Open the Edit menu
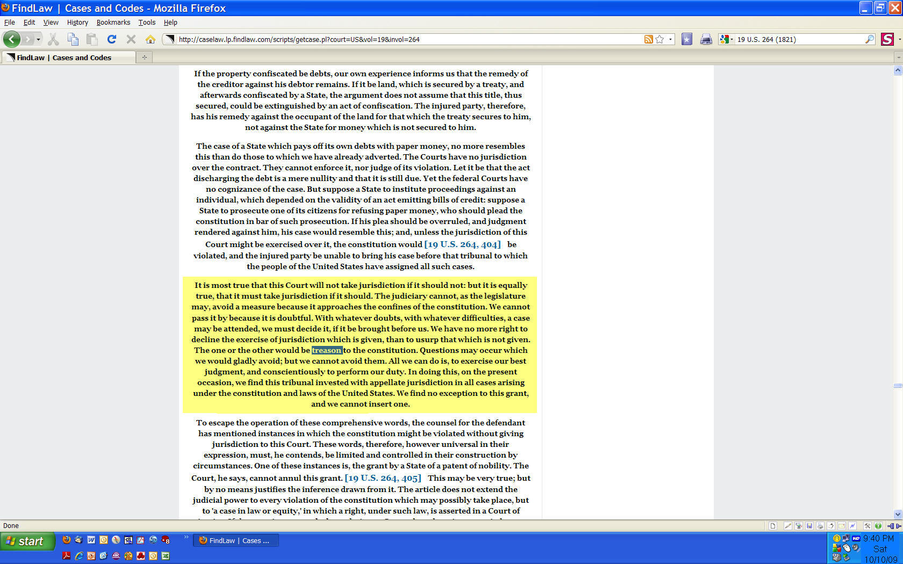Image resolution: width=903 pixels, height=564 pixels. [x=29, y=22]
